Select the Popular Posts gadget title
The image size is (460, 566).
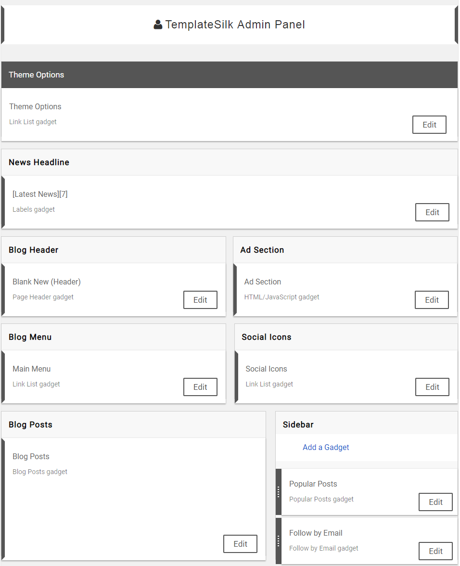[313, 484]
